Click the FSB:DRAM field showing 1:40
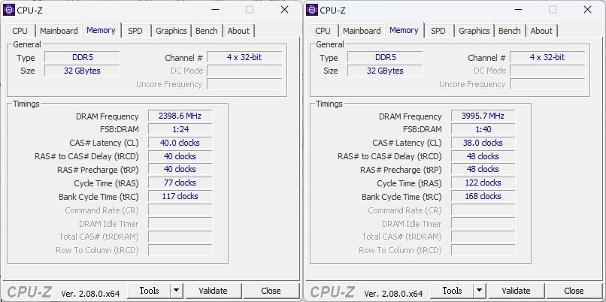Screen dimensions: 606x302 [482, 130]
